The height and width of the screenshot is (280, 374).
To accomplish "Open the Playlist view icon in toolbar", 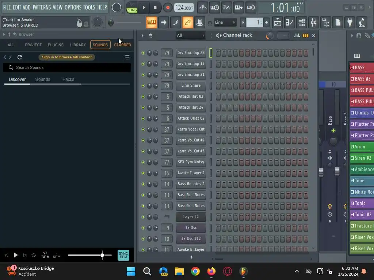I will [278, 23].
